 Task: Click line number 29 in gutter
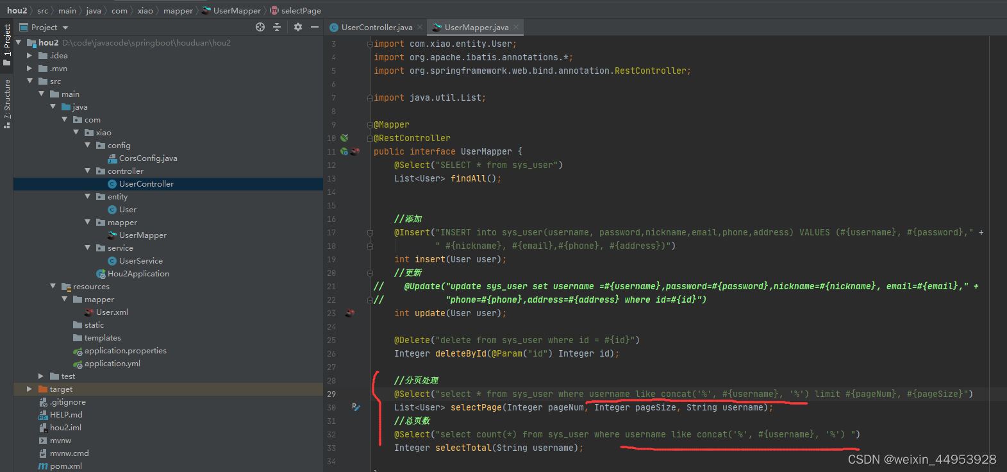331,394
